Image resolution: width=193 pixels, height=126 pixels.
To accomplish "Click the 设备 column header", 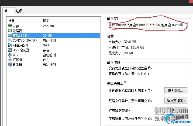I will click(11, 20).
